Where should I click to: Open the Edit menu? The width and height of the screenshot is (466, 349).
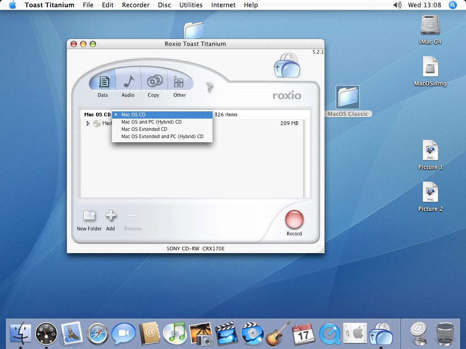(x=107, y=5)
